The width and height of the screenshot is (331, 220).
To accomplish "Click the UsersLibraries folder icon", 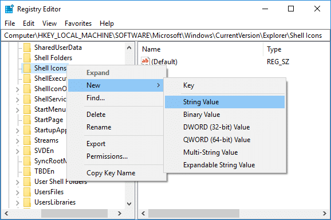I will 27,202.
